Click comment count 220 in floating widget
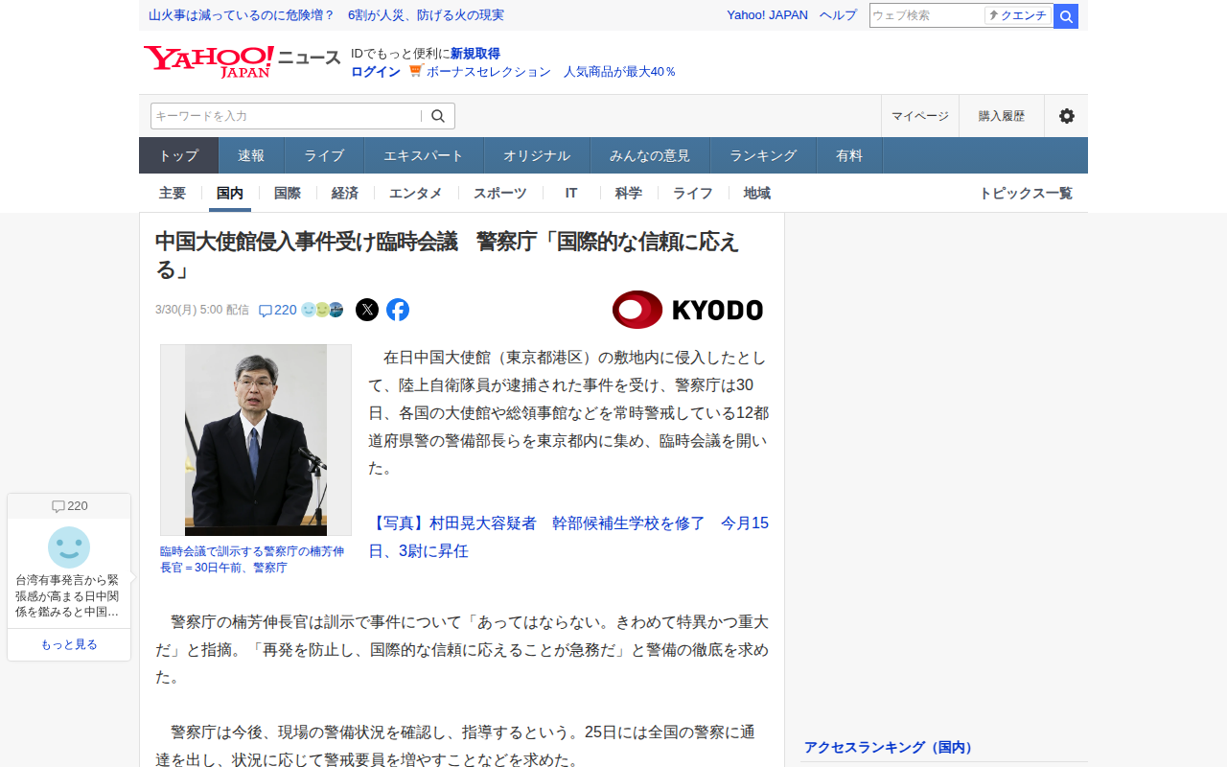 click(69, 506)
